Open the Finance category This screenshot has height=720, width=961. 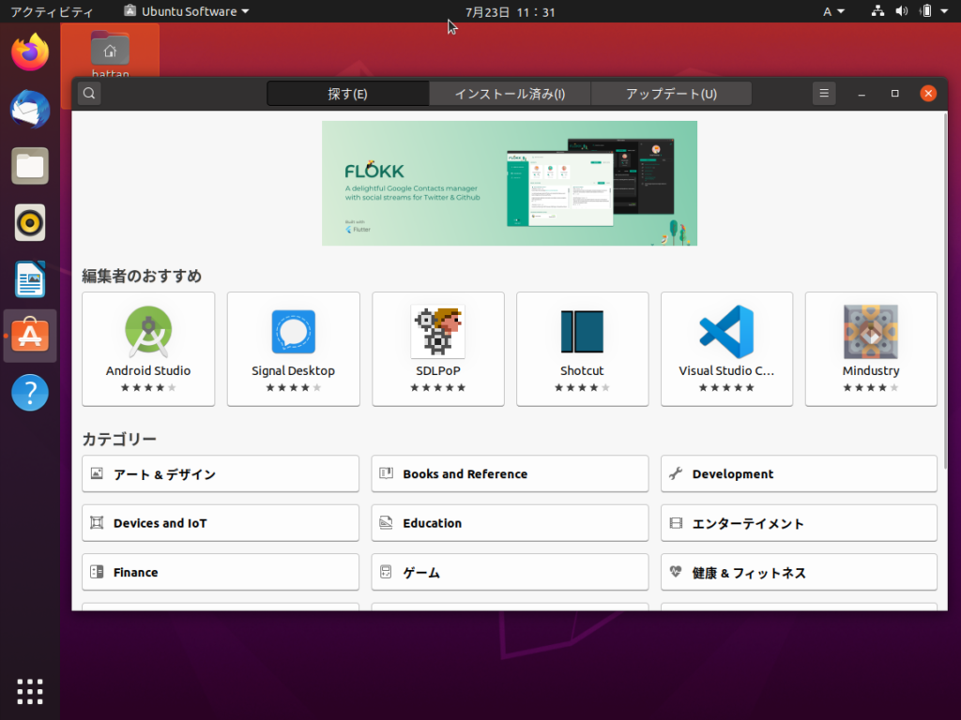[x=221, y=572]
